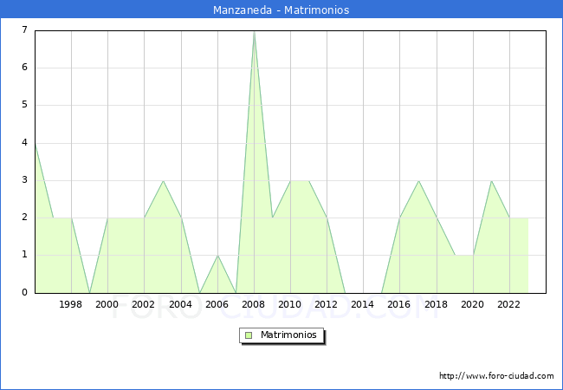
Task: Click the 2000 x-axis label
Action: coord(107,304)
